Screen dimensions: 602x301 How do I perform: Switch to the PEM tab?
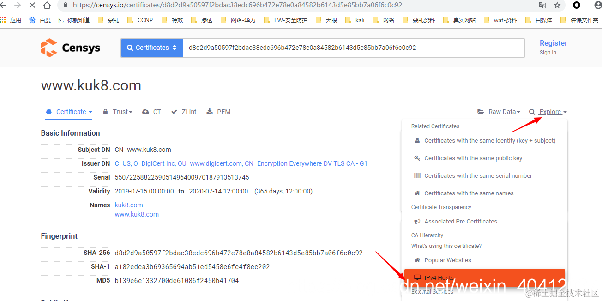tap(218, 112)
